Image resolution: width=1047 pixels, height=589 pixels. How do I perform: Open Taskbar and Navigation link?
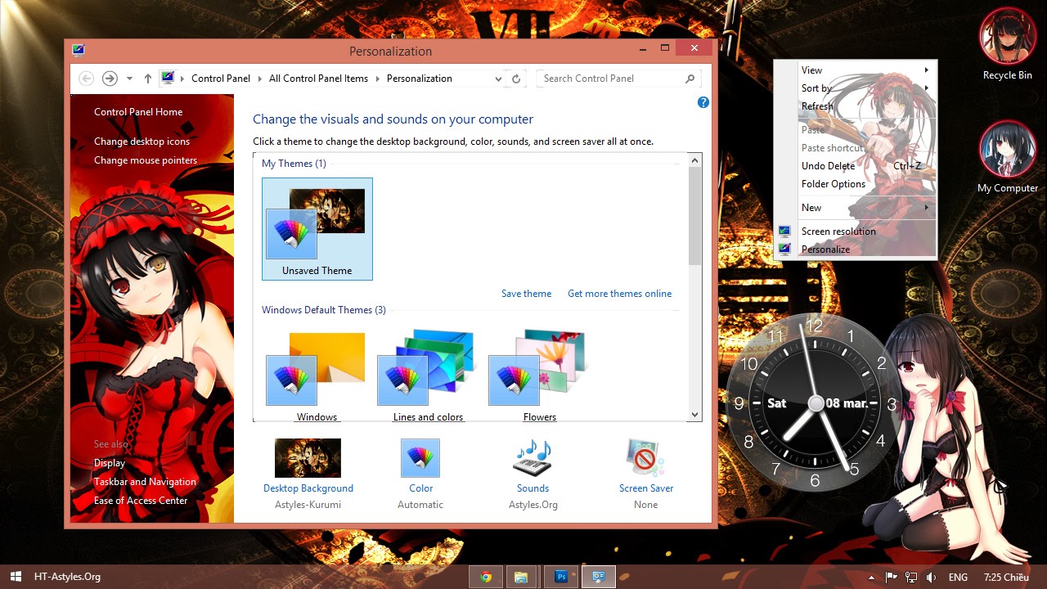coord(145,482)
